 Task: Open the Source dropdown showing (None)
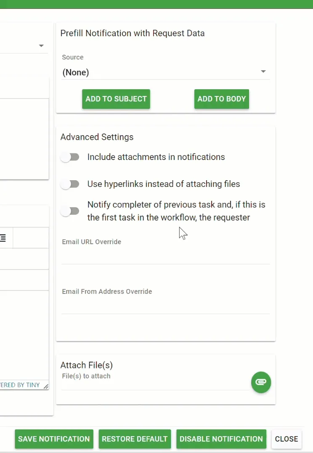pos(166,72)
